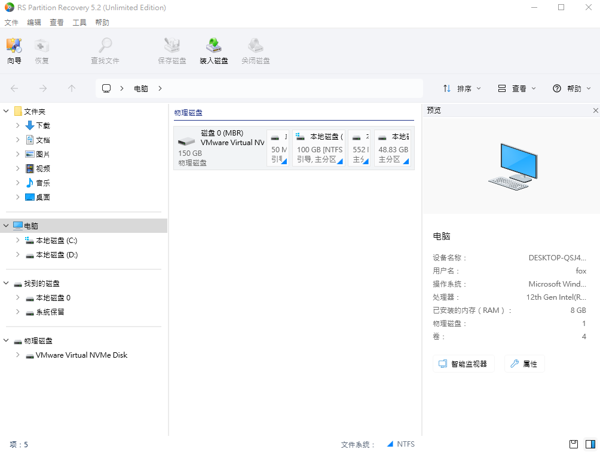600x452 pixels.
Task: Collapse 物理磁盘 tree section
Action: point(6,340)
